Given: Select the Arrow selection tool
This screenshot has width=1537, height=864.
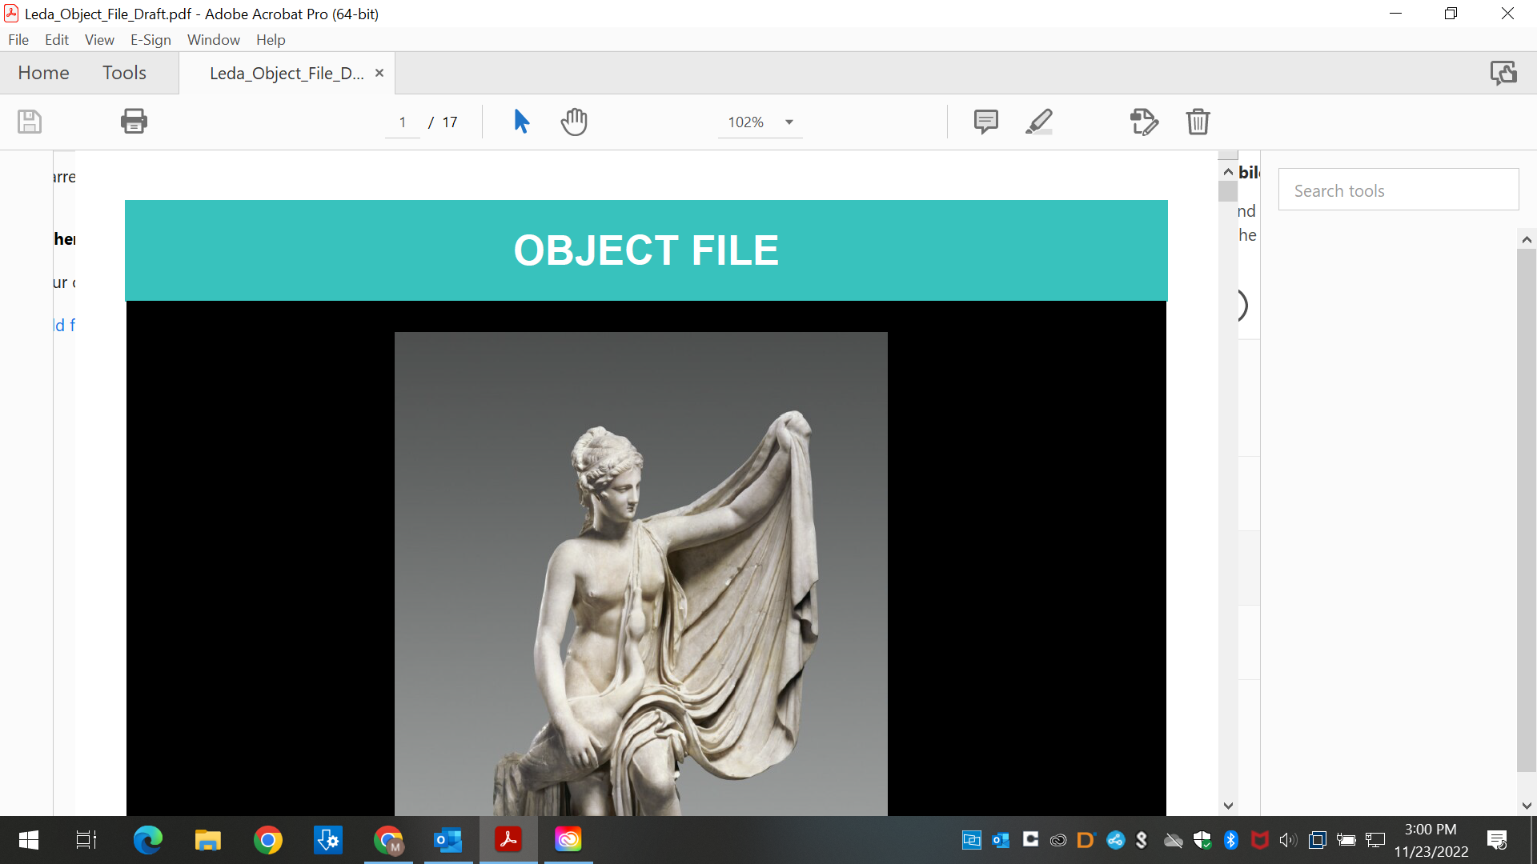Looking at the screenshot, I should 520,122.
